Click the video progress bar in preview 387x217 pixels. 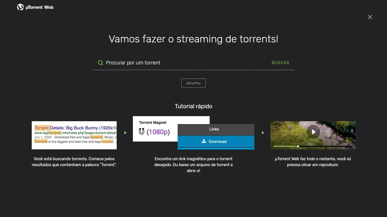pyautogui.click(x=313, y=146)
